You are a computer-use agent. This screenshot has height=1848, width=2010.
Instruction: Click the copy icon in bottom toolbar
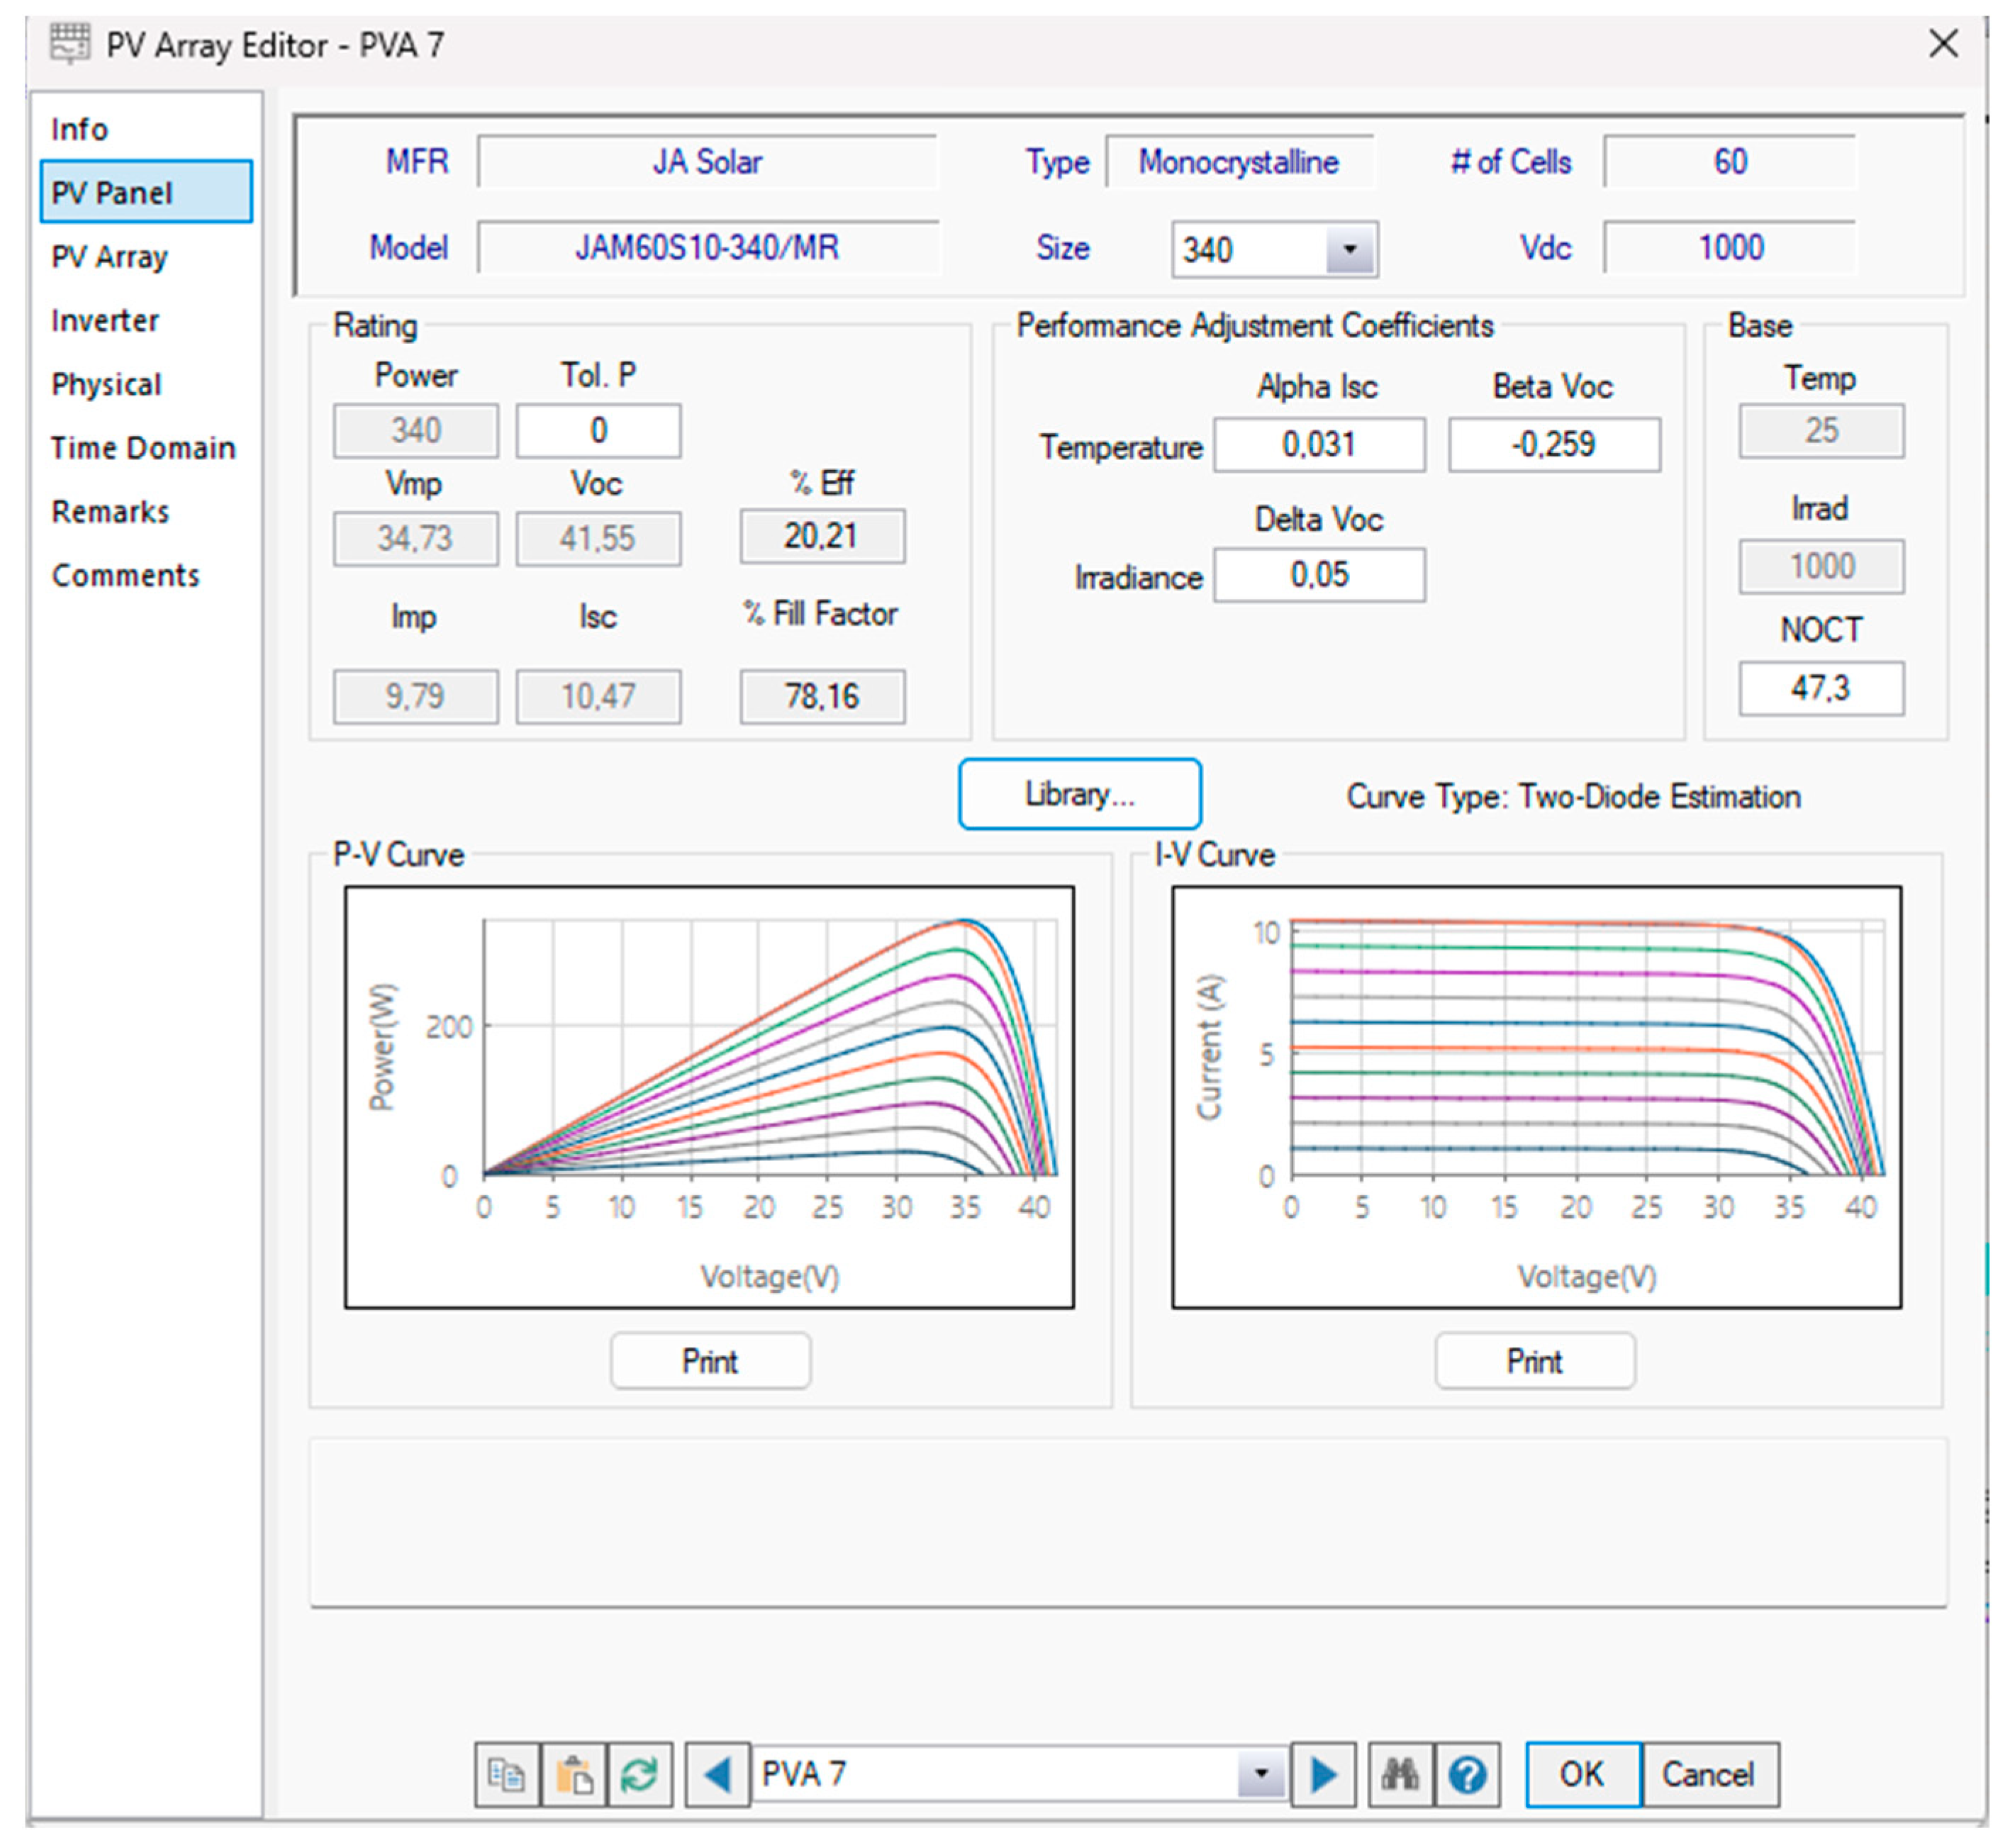pos(506,1775)
